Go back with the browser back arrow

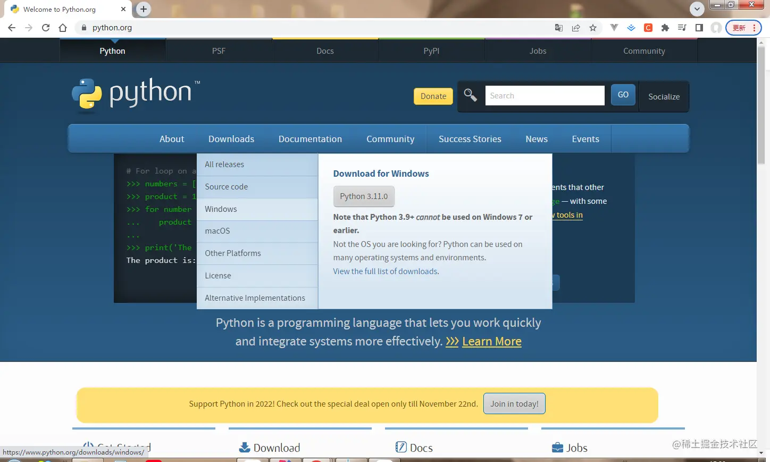pyautogui.click(x=12, y=28)
